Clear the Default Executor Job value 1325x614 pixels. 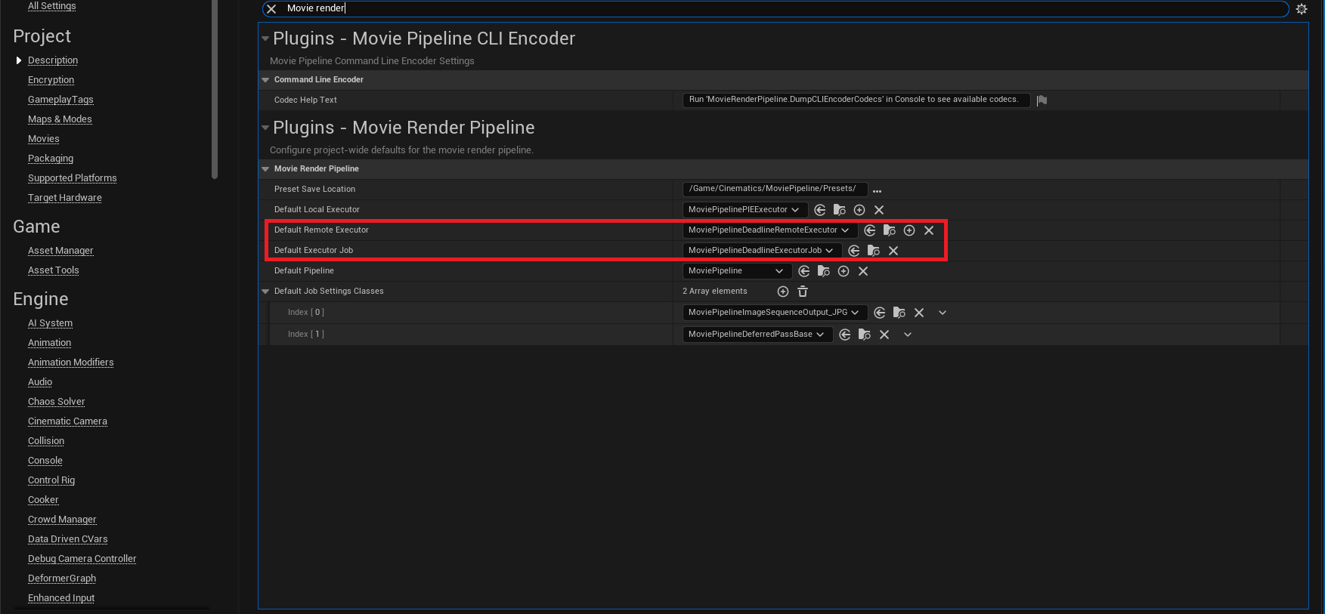(x=893, y=251)
